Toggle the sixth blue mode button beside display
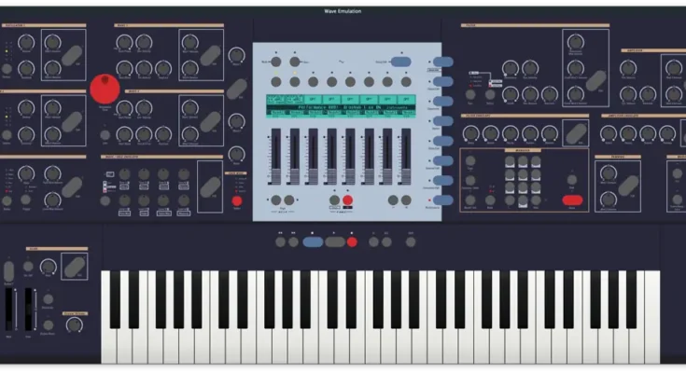686x373 pixels. [443, 160]
